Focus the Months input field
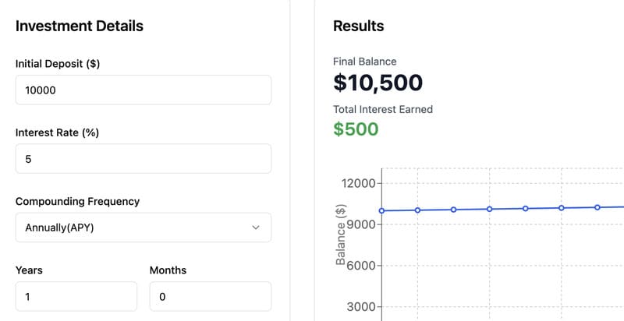Viewport: 624px width, 321px height. (211, 297)
